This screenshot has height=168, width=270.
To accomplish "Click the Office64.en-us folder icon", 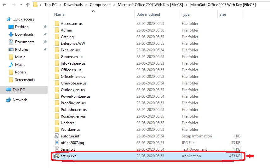I will point(57,77).
